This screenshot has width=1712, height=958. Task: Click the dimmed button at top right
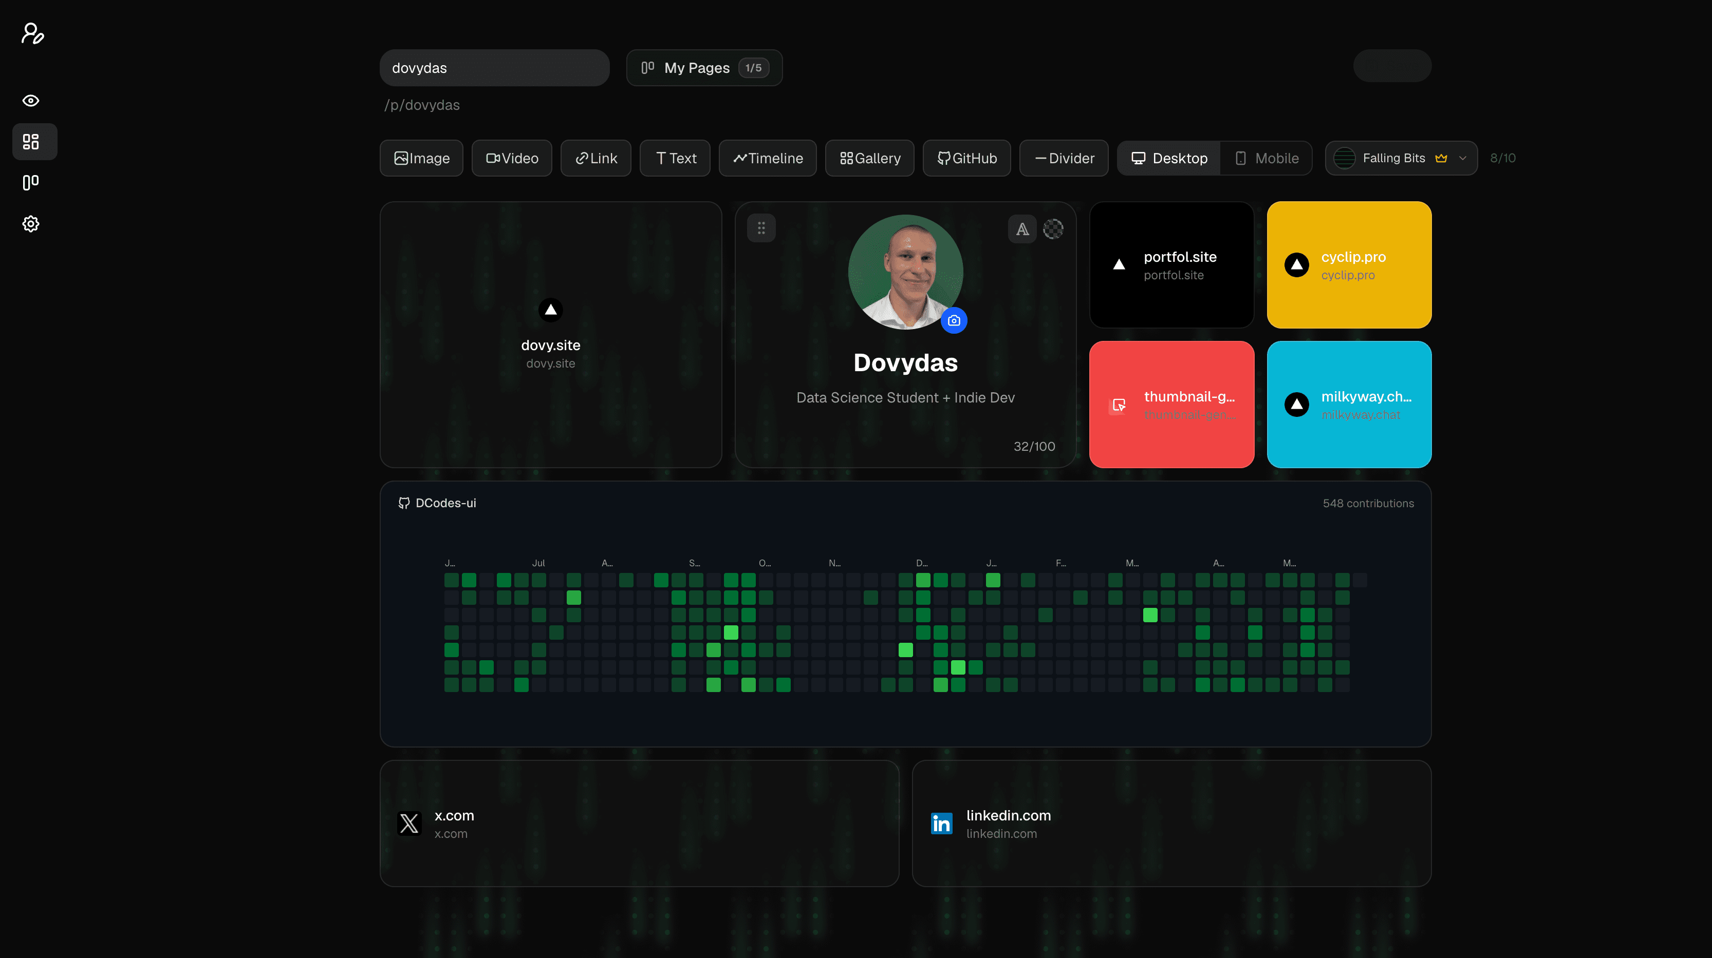point(1392,66)
